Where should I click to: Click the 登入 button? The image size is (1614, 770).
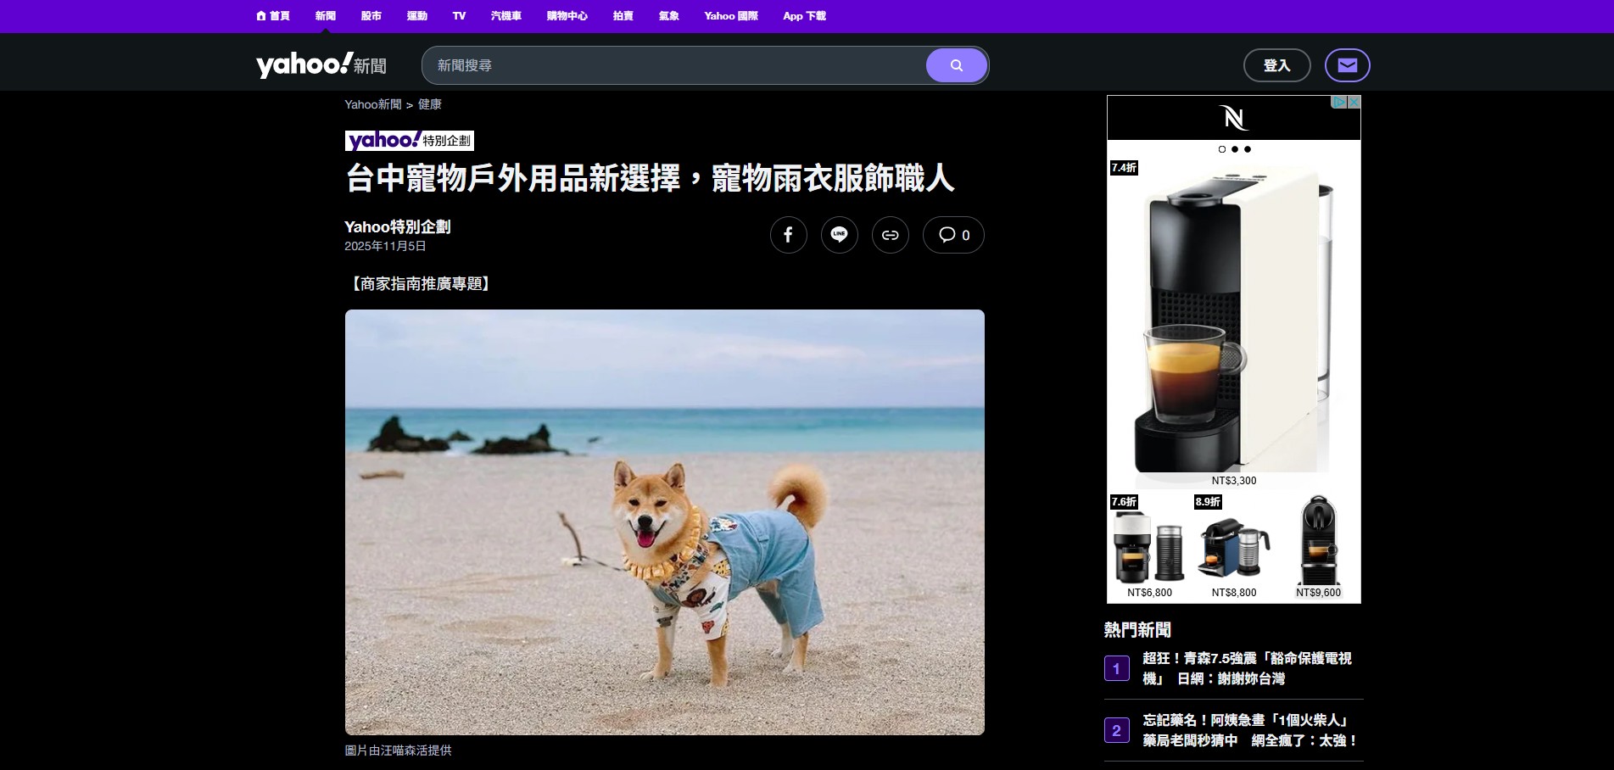coord(1276,65)
